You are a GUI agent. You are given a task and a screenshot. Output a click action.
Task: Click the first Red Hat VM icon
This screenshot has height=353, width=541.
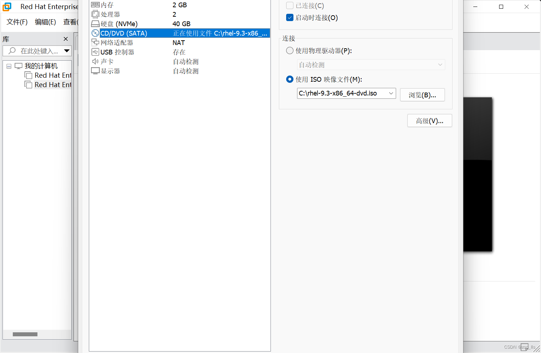(28, 75)
